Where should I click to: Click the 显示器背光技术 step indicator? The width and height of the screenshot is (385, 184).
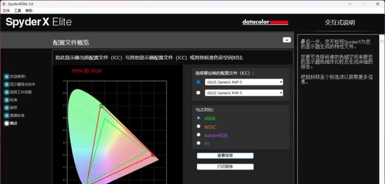point(7,85)
